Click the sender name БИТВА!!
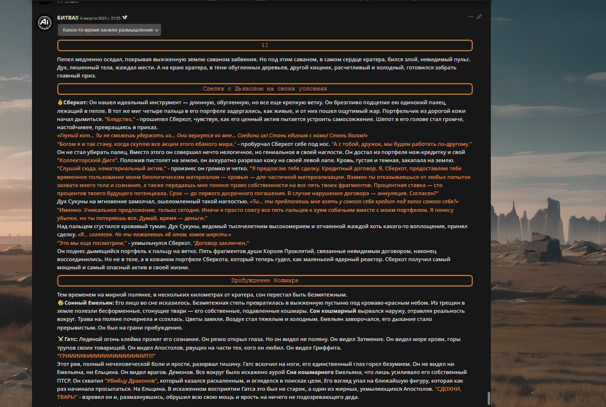Viewport: 606px width, 407px height. (x=67, y=18)
